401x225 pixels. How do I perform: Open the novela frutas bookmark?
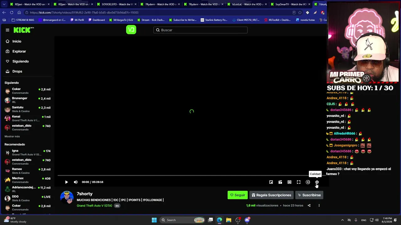point(305,20)
